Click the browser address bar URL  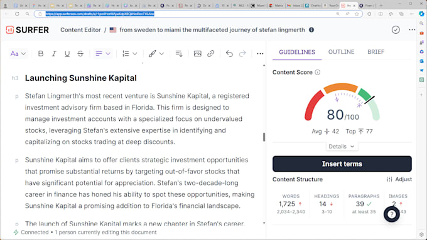(x=100, y=14)
